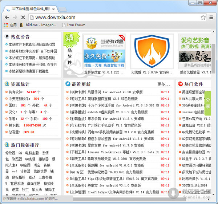Open 芒果tv客户端 V4.2 hot software

(x=197, y=119)
